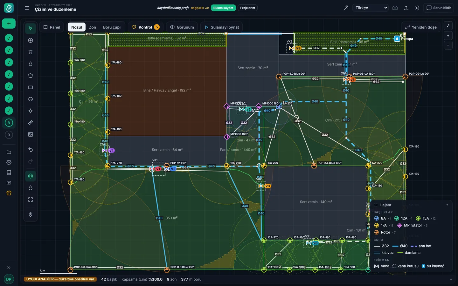Select step 8 in the left sidebar
Screen dimensions: 458x286
click(x=9, y=123)
